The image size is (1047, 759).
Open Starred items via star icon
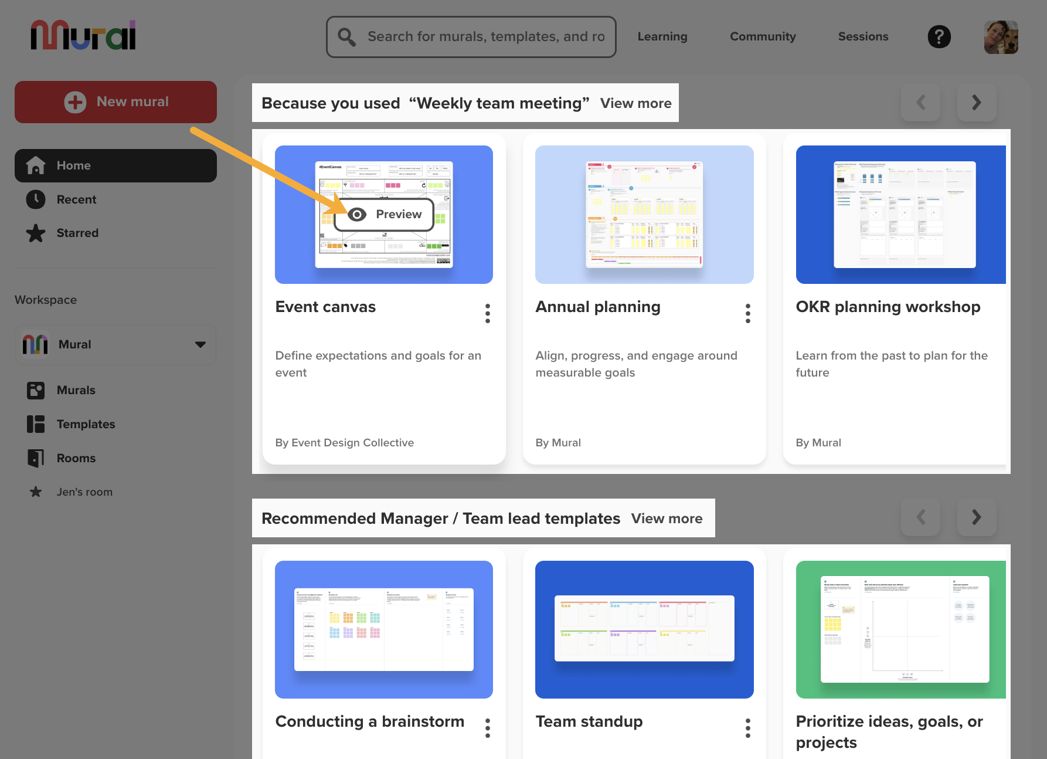(36, 233)
